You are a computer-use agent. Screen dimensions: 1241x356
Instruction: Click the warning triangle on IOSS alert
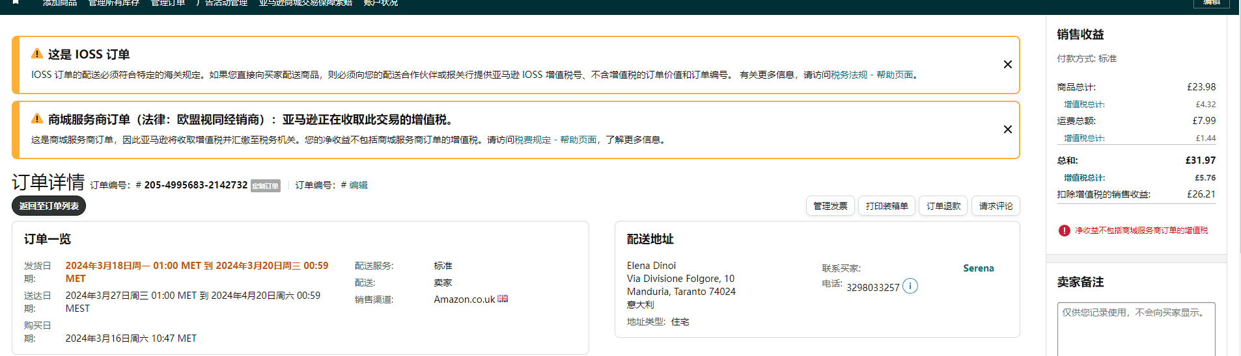37,54
